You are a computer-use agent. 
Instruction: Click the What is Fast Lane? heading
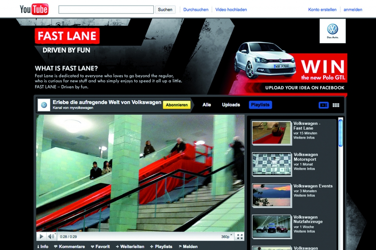click(66, 68)
